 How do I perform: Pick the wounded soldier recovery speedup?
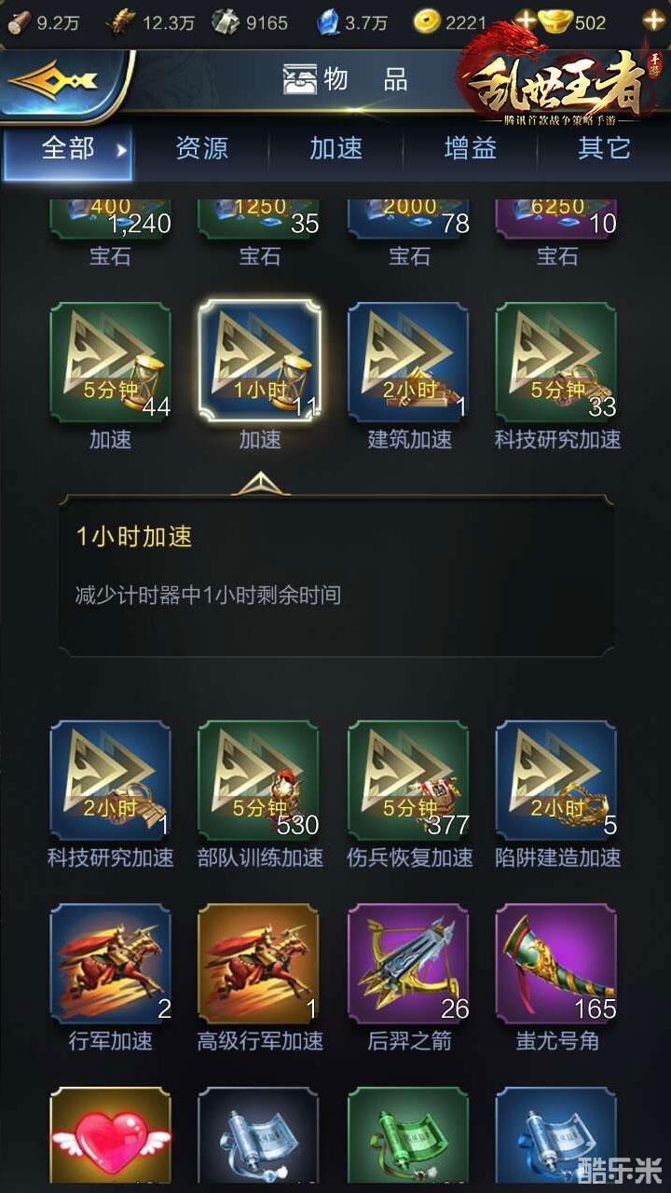(408, 781)
